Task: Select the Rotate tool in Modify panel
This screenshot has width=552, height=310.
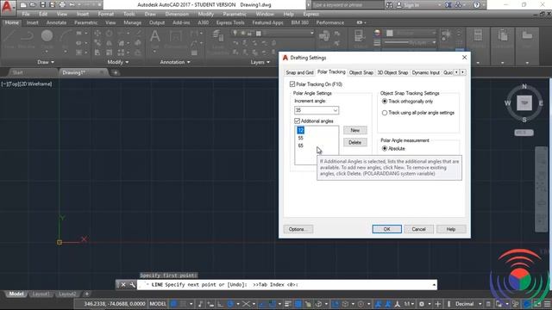Action: click(110, 34)
